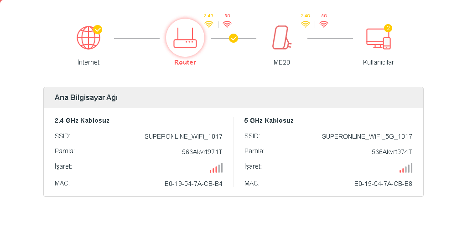Click the ME20 text label

click(282, 62)
